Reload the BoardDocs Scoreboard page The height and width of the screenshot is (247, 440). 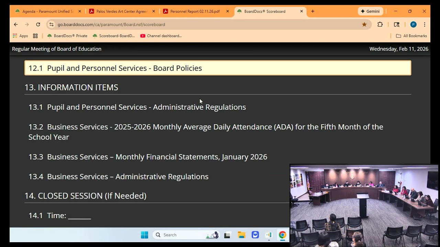[x=38, y=24]
